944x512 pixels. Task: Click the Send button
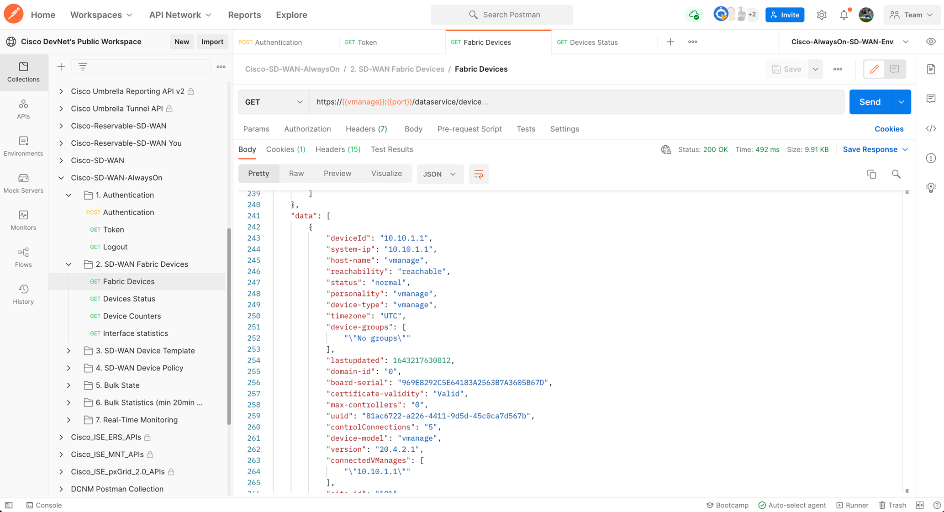[870, 102]
